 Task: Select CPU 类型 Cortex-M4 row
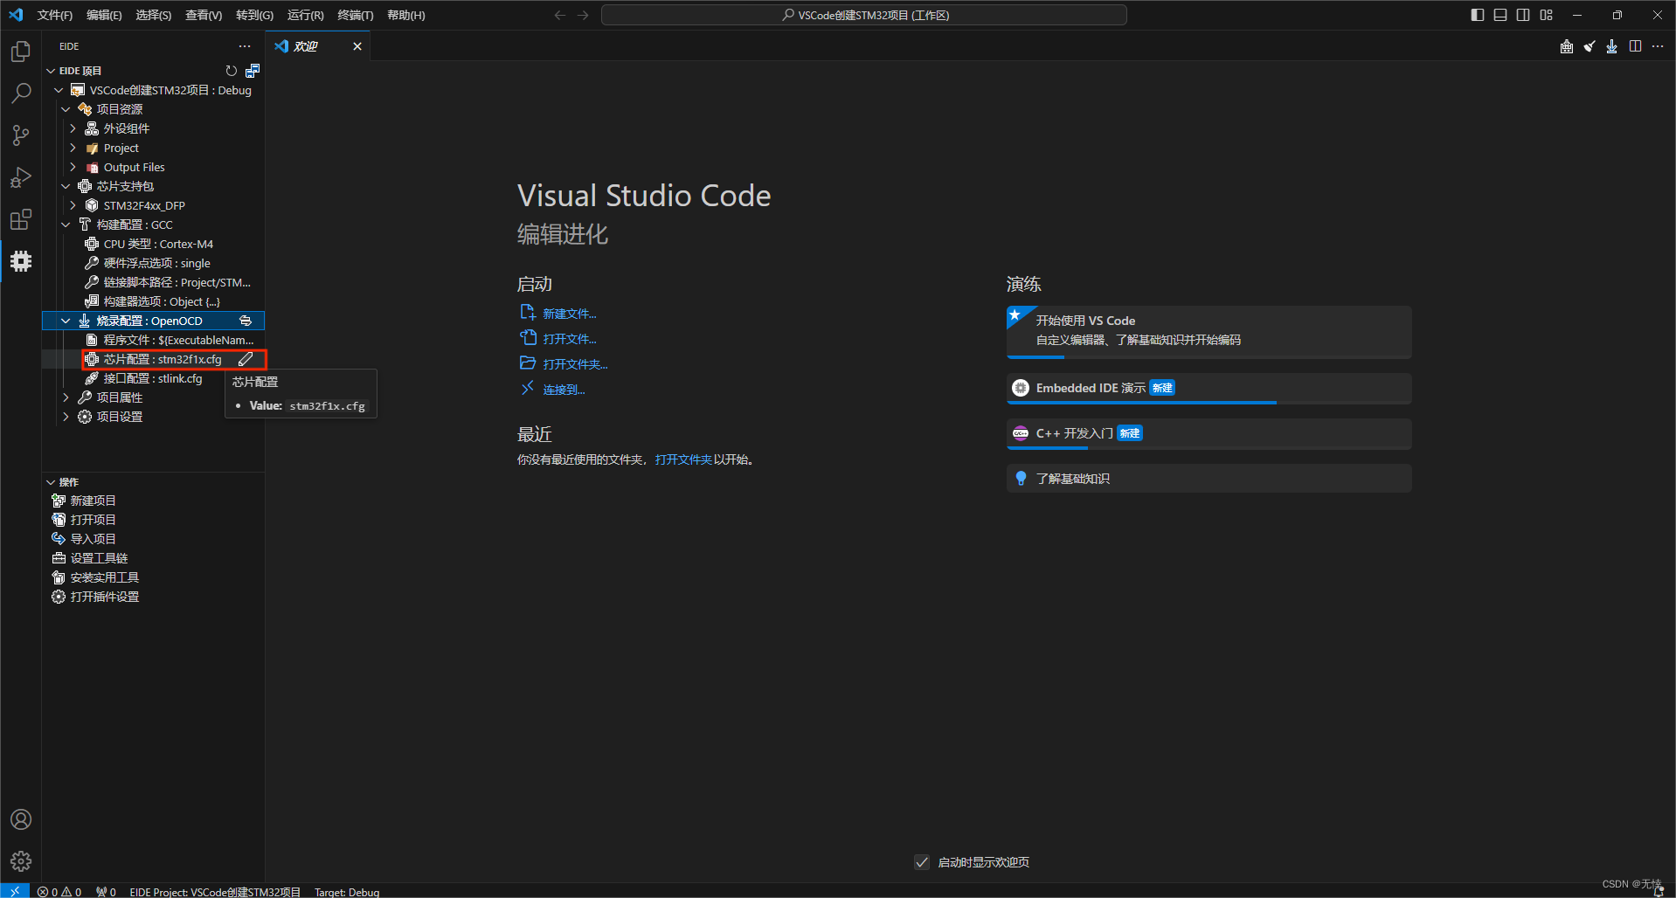(x=153, y=244)
